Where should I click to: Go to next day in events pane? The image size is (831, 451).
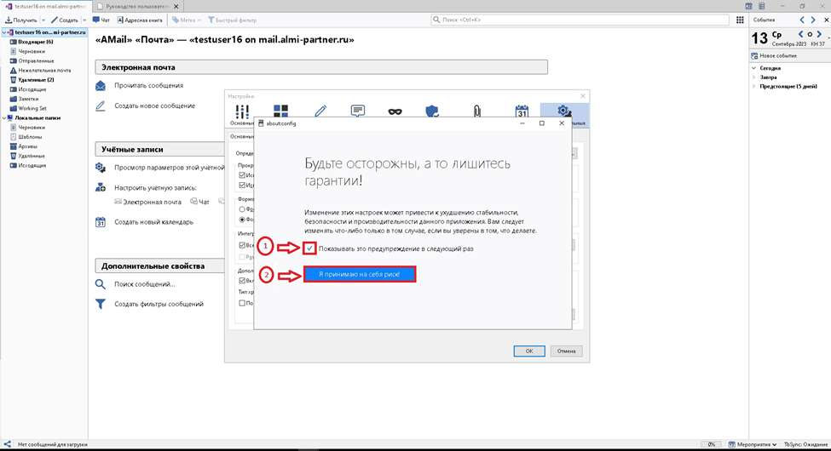point(819,34)
